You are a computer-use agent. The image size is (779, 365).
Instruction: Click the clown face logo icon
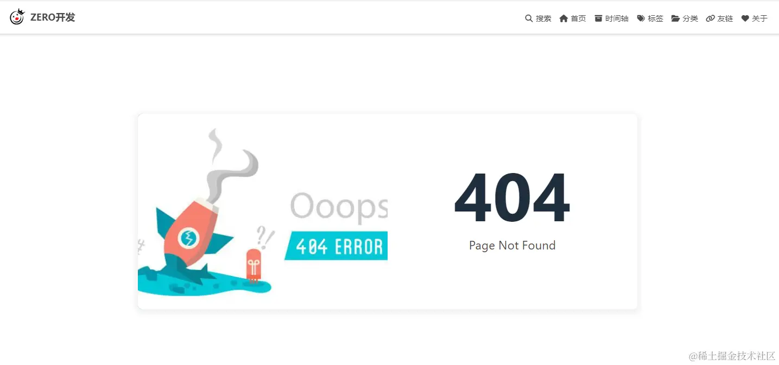pyautogui.click(x=17, y=17)
